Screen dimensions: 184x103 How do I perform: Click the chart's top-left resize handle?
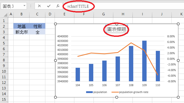point(56,24)
